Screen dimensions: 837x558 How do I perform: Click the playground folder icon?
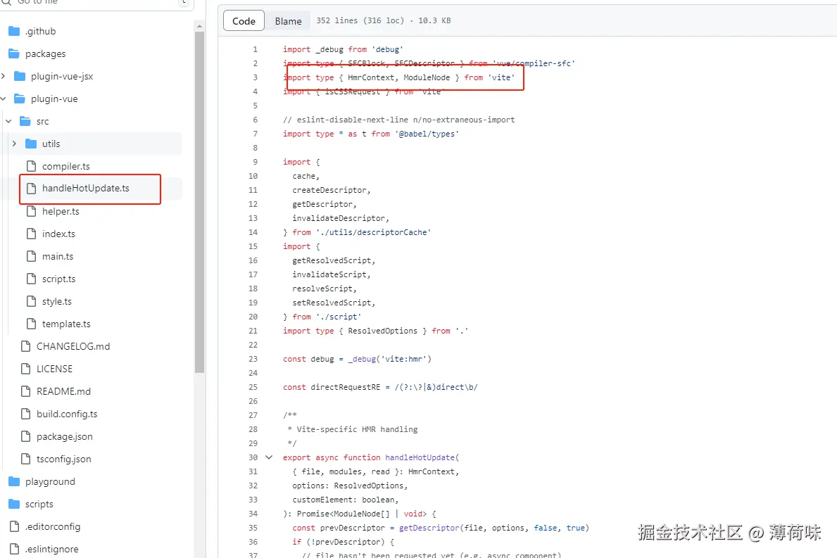pyautogui.click(x=14, y=481)
